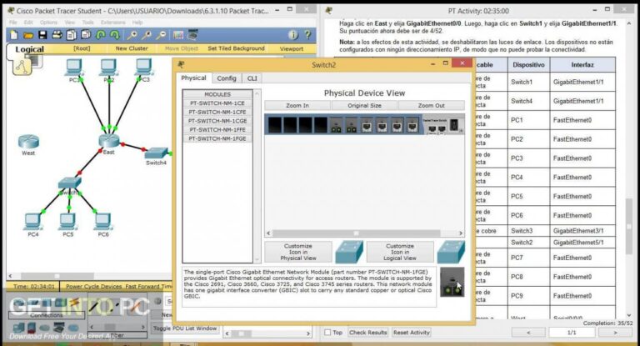Click the Redo green arrow icon
Image resolution: width=640 pixels, height=346 pixels.
[x=115, y=36]
